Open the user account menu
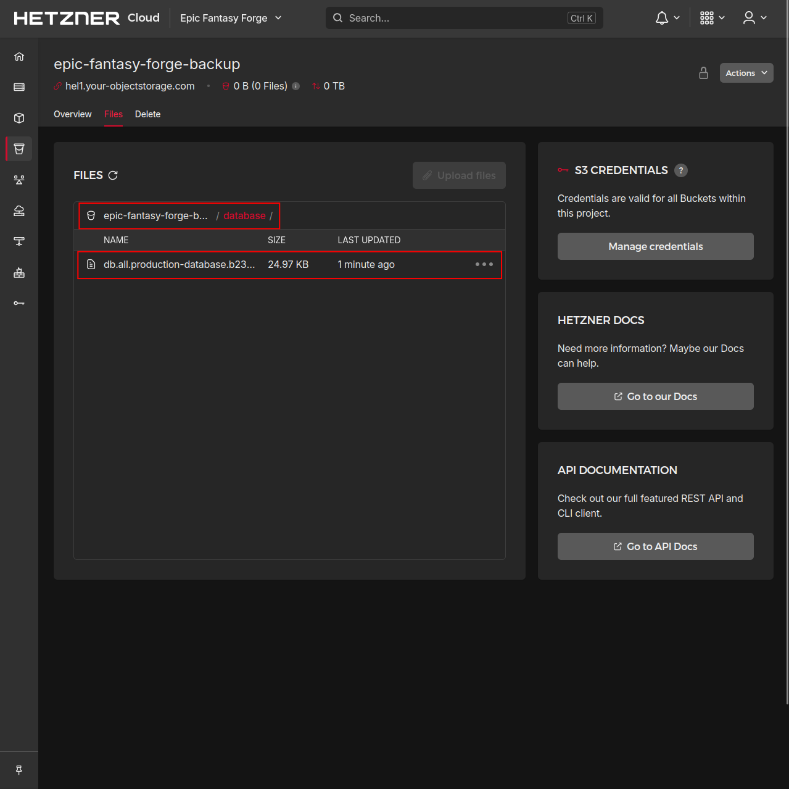Image resolution: width=789 pixels, height=789 pixels. [755, 18]
